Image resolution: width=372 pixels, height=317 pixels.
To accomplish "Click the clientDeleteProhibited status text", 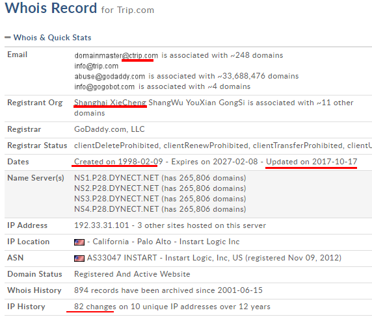I will pyautogui.click(x=116, y=146).
